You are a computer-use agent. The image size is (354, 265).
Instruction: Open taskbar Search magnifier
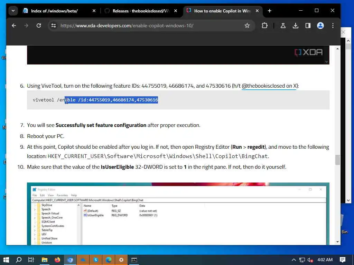tap(19, 260)
